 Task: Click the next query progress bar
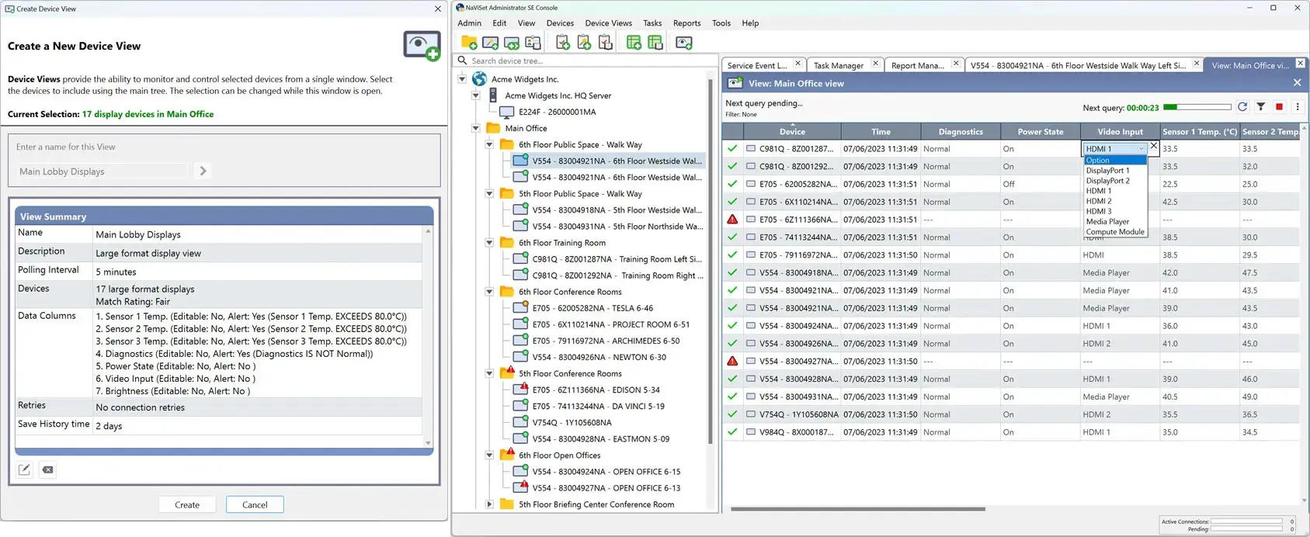coord(1197,107)
